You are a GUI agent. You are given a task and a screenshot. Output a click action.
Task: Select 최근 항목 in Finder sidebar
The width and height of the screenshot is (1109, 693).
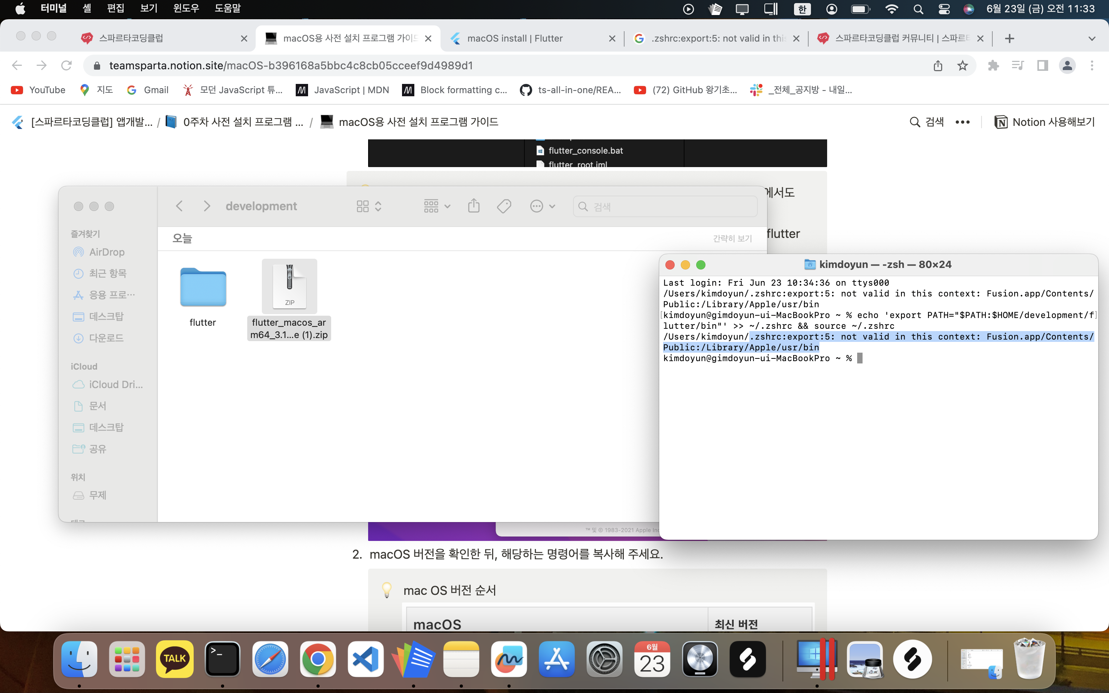point(99,273)
